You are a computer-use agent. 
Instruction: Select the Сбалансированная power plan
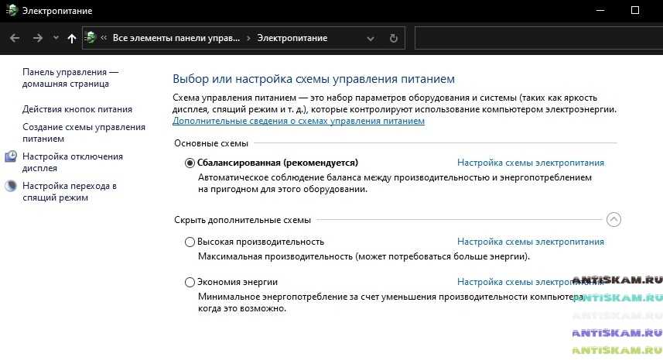190,163
